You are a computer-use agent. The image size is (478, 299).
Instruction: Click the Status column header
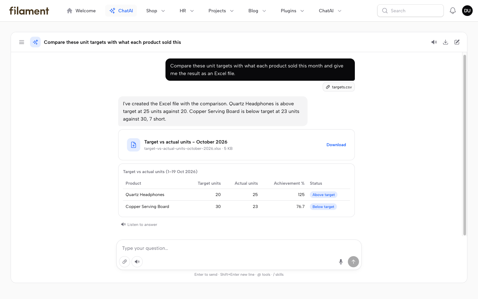316,183
